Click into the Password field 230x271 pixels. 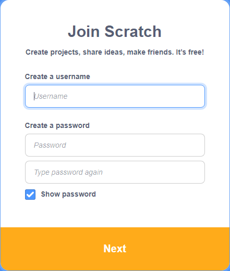(115, 145)
